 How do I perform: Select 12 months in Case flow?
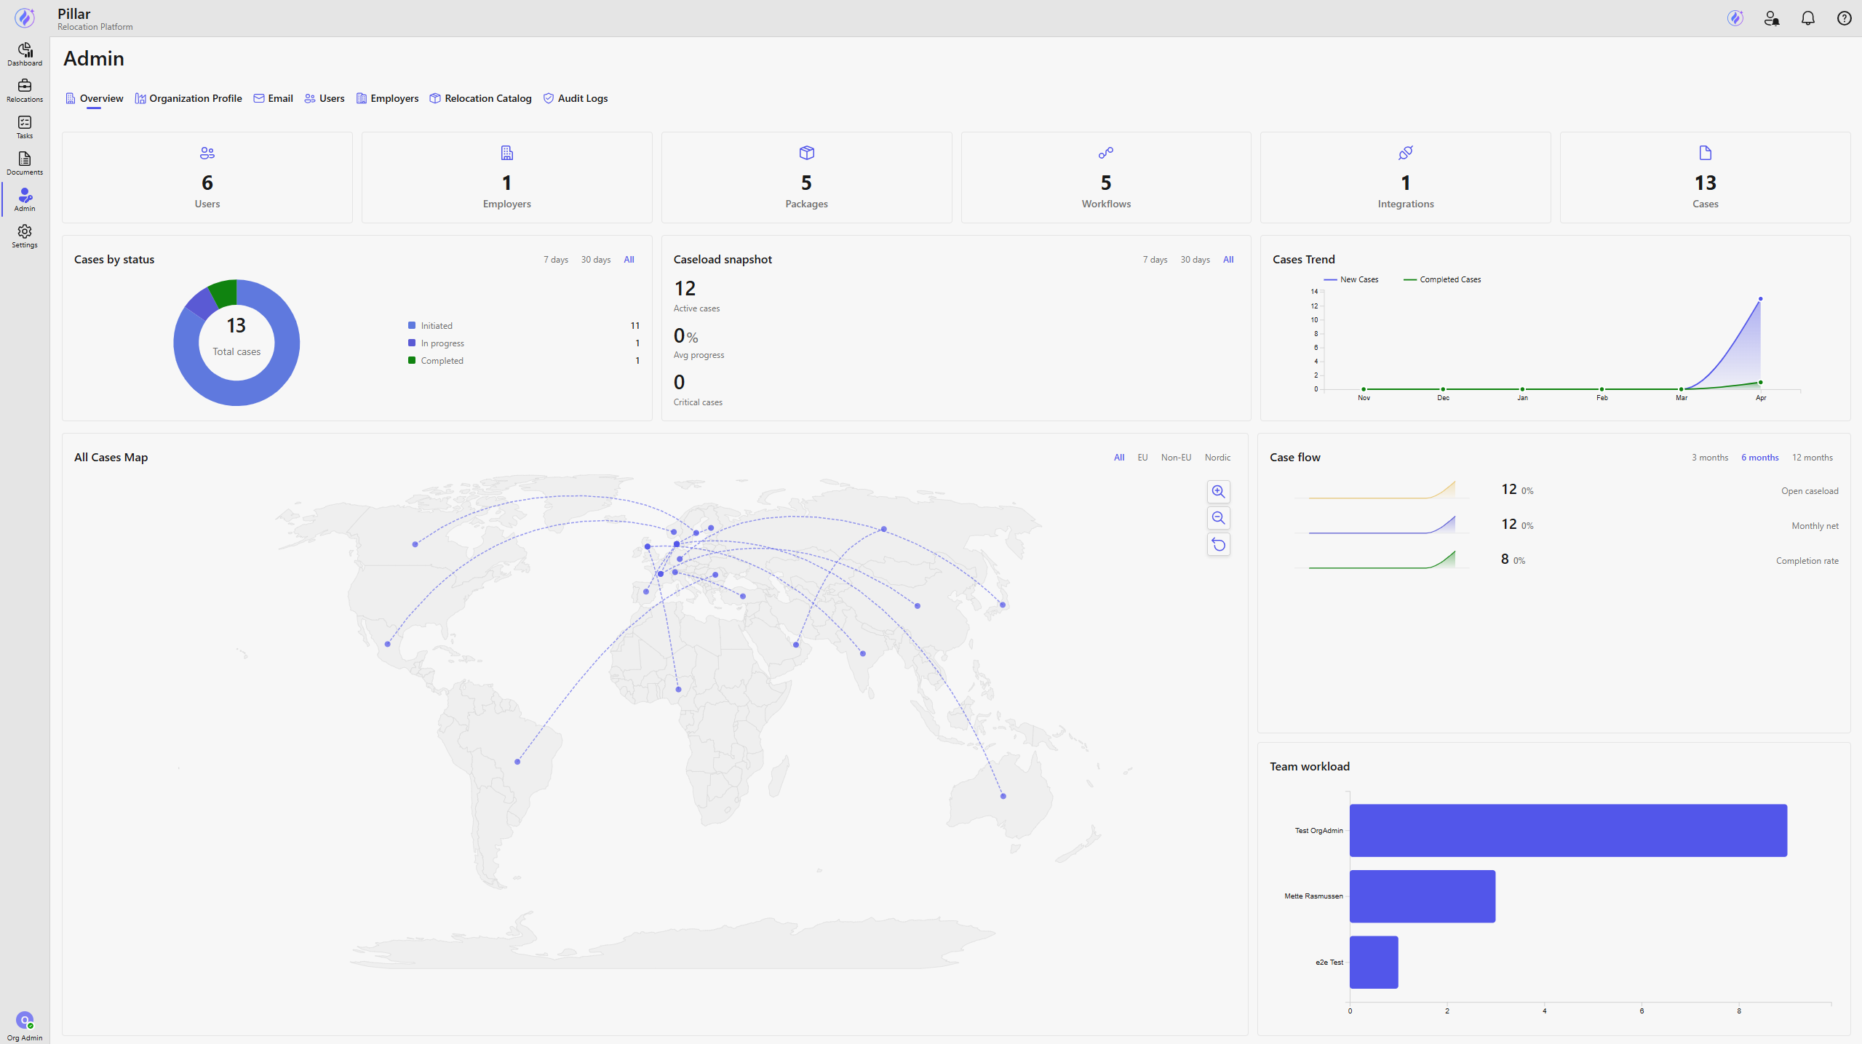[1812, 458]
